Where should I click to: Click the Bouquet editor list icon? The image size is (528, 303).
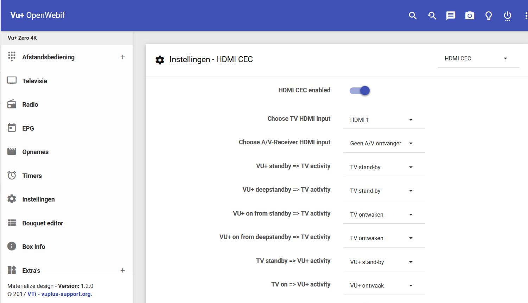pyautogui.click(x=12, y=223)
